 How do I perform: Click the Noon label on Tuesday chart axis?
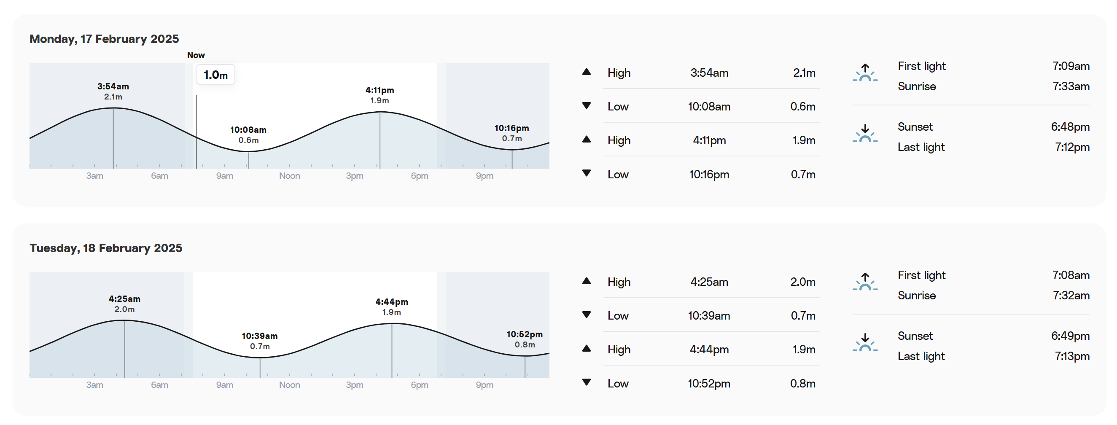tap(289, 385)
